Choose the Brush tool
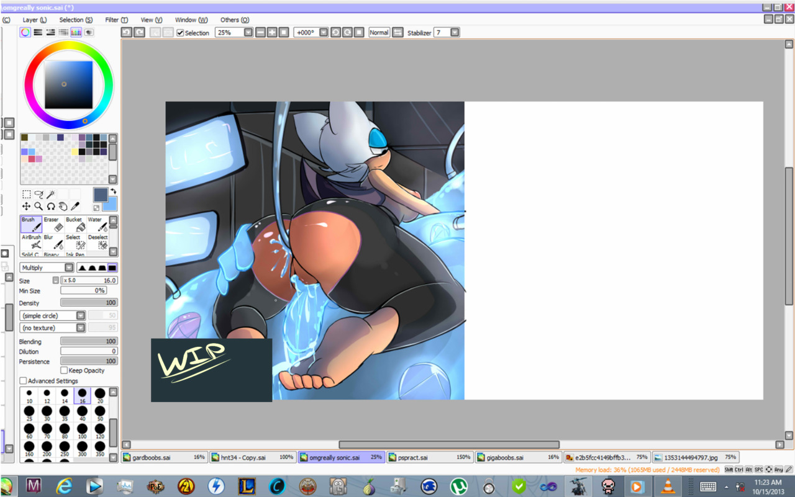The width and height of the screenshot is (795, 497). pos(31,224)
